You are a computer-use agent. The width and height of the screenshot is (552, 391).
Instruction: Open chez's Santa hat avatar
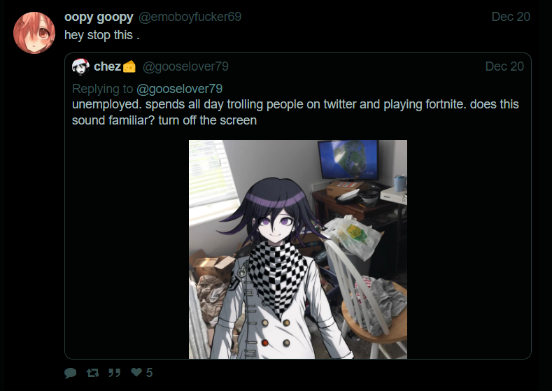80,66
